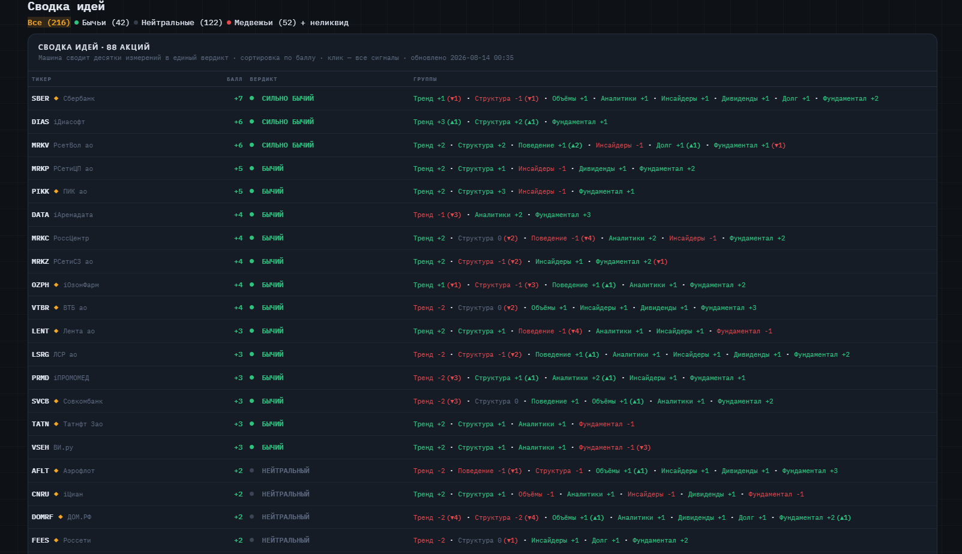Click the orange diamond beside VTBR
Viewport: 962px width, 554px height.
56,308
